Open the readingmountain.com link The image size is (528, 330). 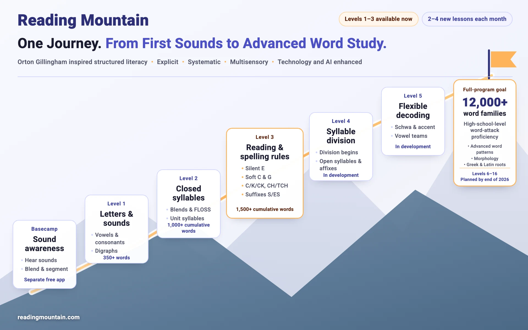coord(48,317)
